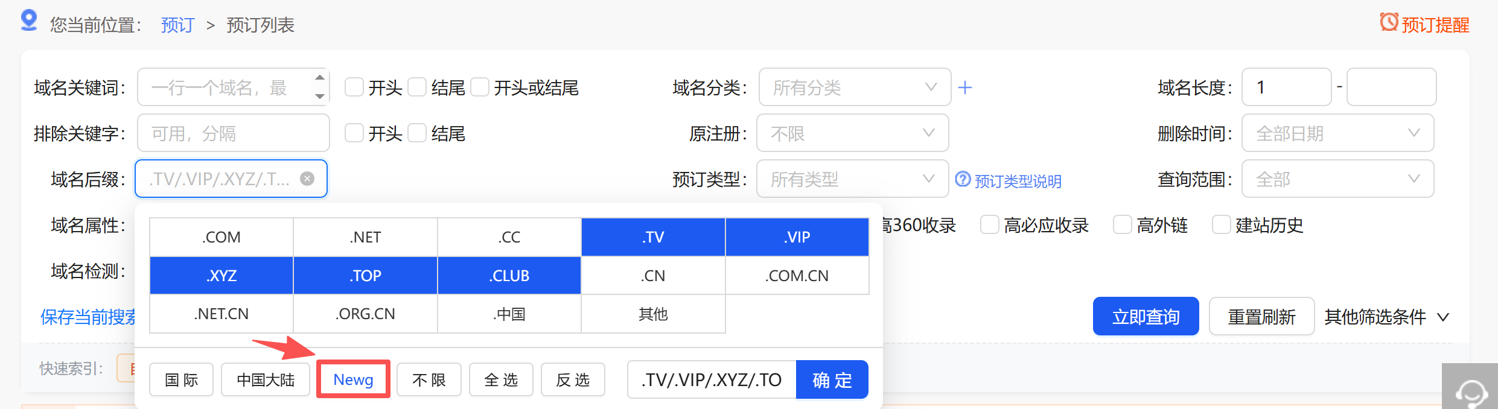The image size is (1498, 409).
Task: Click the 国际 preset button
Action: [x=181, y=379]
